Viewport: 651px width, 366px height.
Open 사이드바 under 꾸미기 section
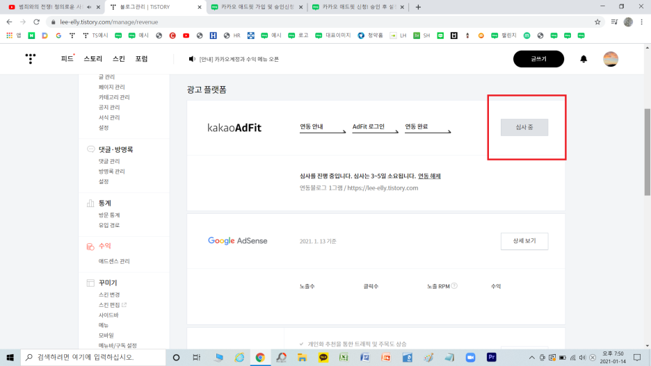(x=108, y=315)
